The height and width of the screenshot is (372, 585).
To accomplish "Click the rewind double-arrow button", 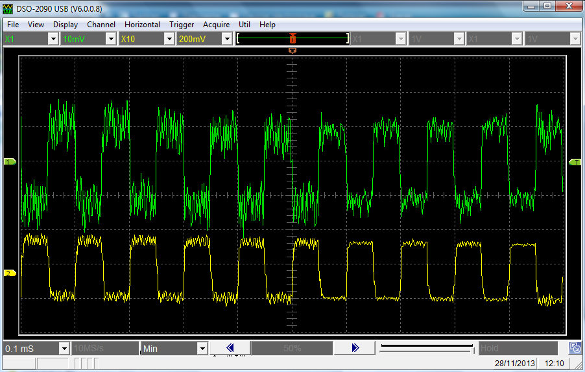I will [230, 348].
